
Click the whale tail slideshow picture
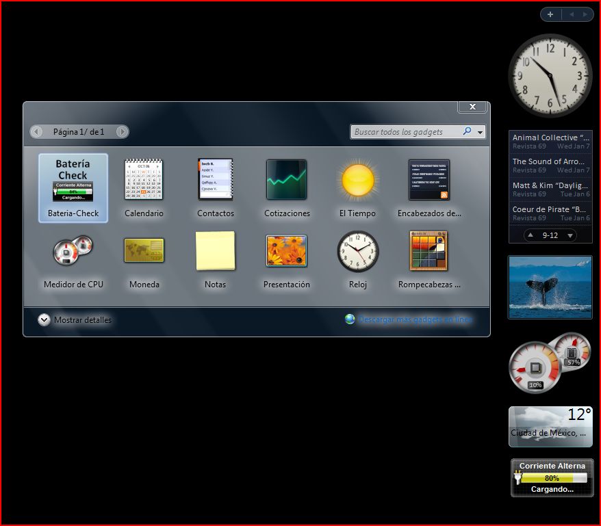(550, 287)
